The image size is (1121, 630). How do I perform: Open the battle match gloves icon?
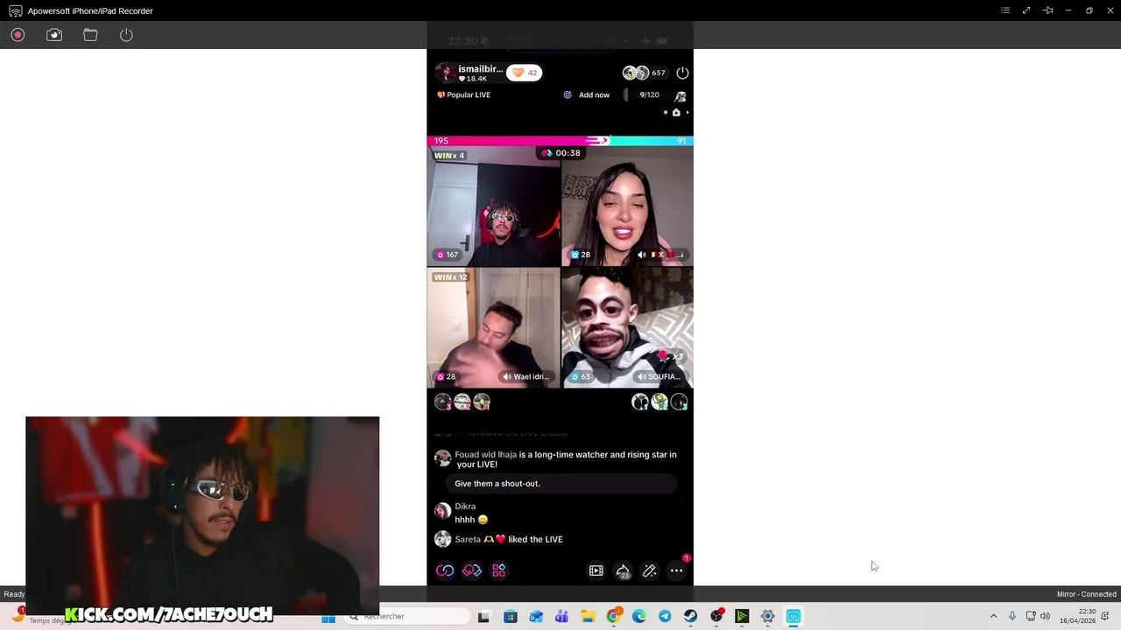(472, 570)
